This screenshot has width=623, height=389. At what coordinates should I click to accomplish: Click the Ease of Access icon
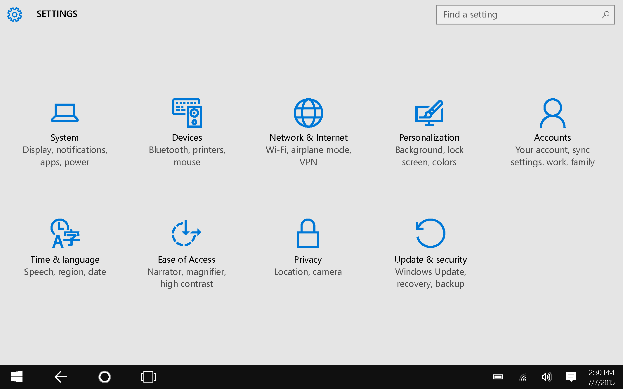tap(186, 233)
